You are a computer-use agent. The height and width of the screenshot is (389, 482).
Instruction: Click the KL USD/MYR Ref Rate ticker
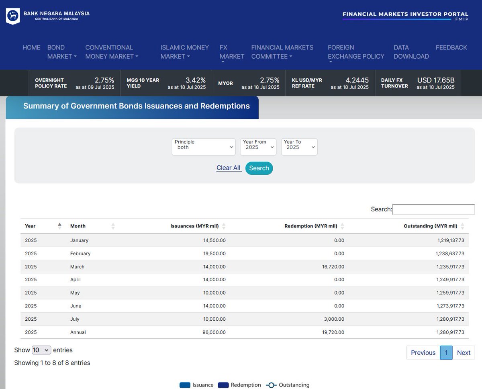click(330, 83)
